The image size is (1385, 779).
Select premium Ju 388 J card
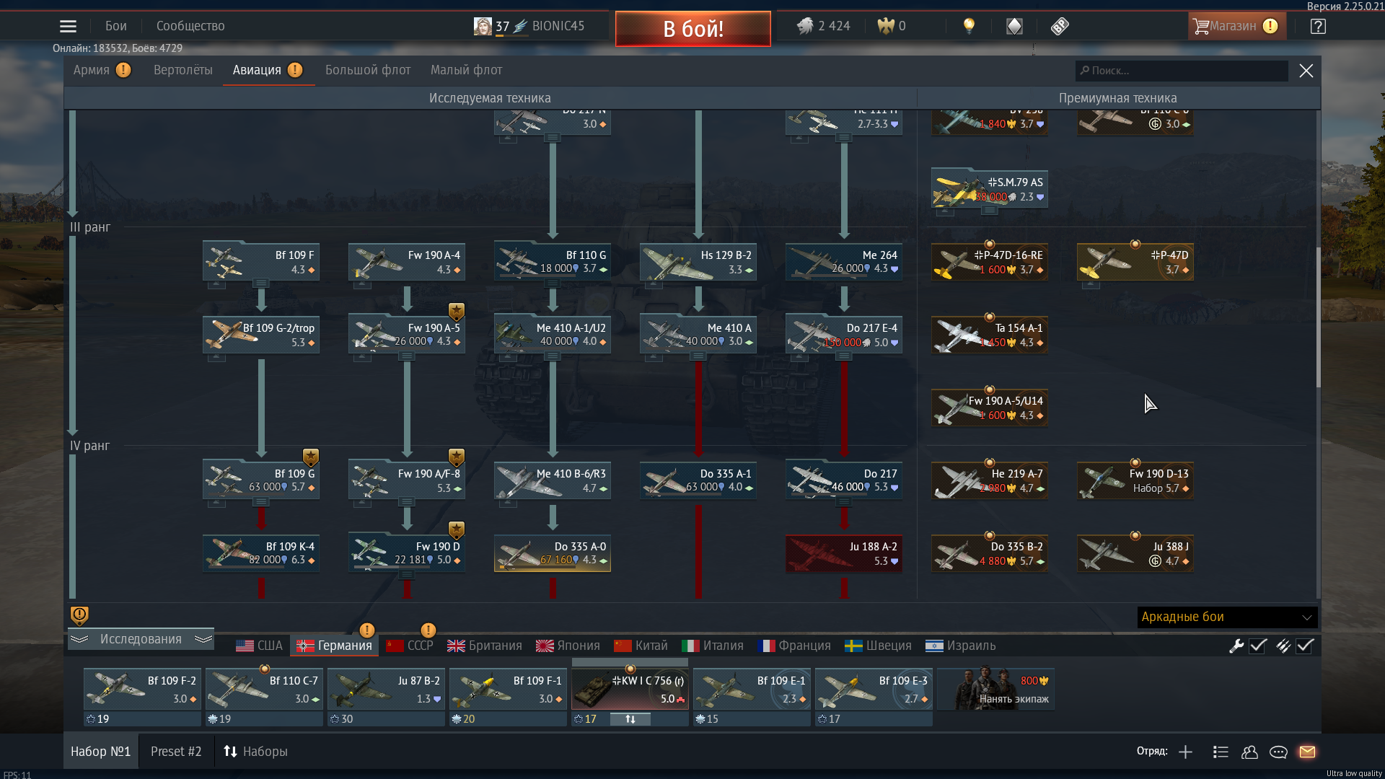[x=1135, y=553]
